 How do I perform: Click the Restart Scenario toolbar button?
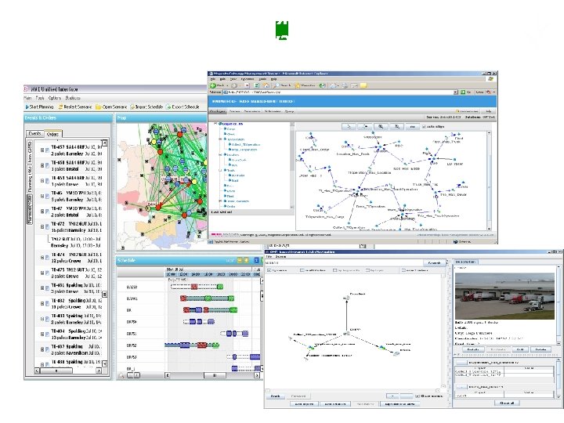tap(75, 107)
